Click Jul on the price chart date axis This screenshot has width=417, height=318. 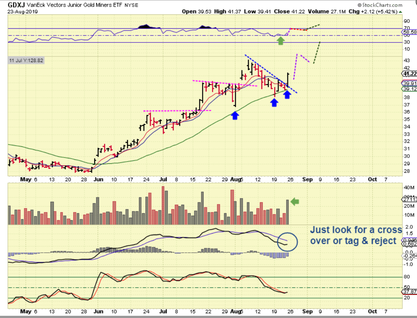click(163, 179)
